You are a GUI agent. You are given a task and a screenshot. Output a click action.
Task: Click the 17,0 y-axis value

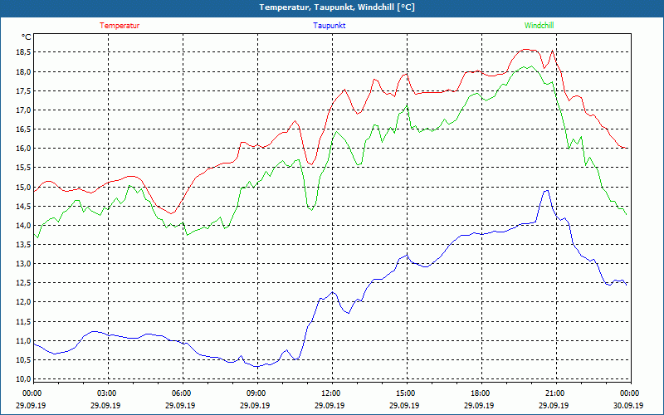point(23,110)
